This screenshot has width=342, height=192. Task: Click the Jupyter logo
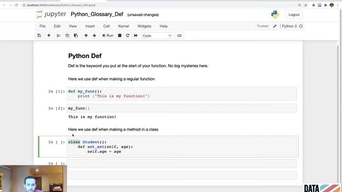coord(51,14)
